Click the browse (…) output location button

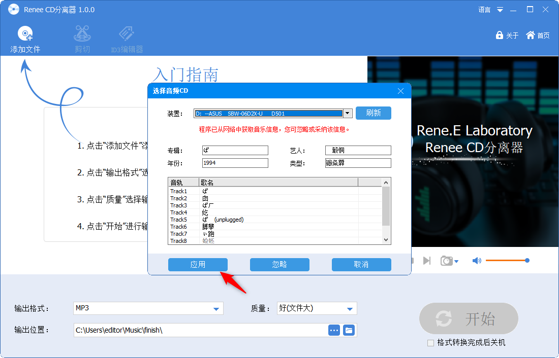[x=334, y=330]
